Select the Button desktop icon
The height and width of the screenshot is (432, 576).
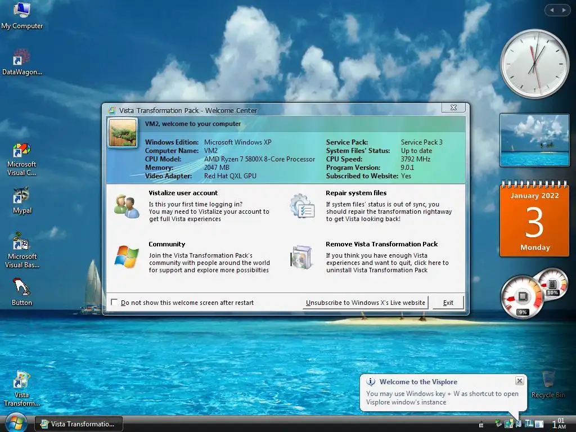22,292
